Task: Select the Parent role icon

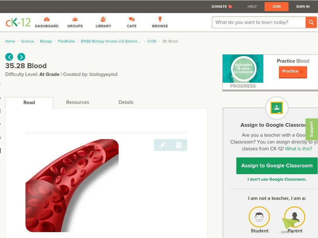Action: 295,217
